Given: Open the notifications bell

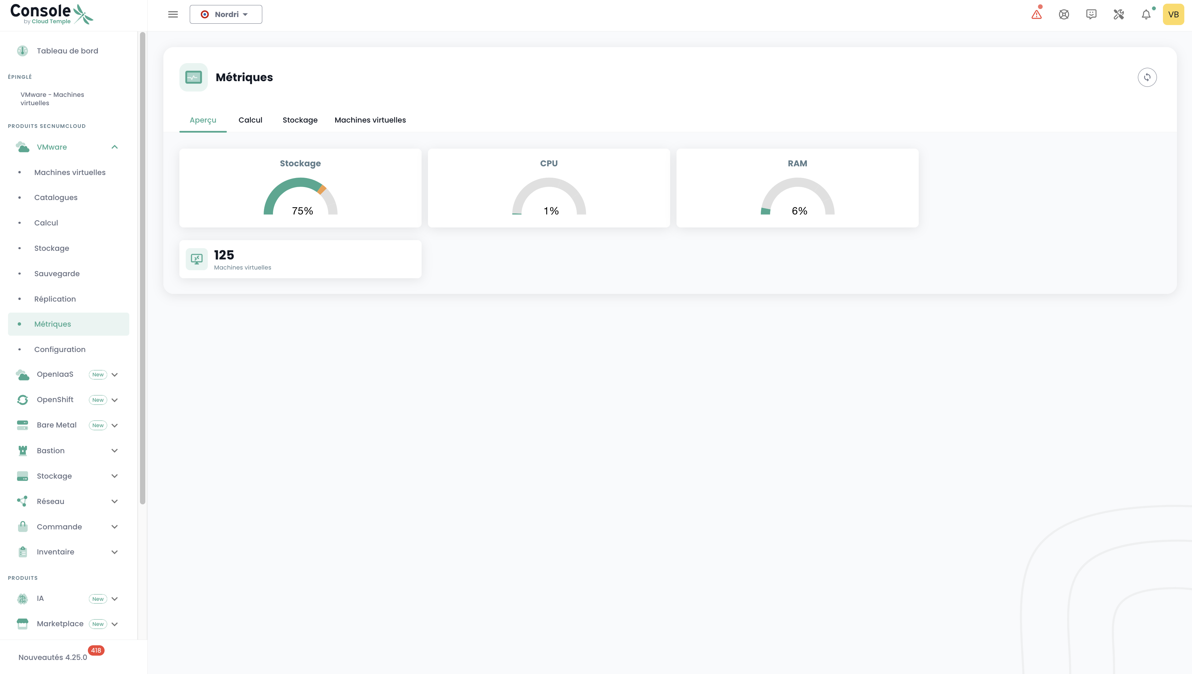Looking at the screenshot, I should [x=1146, y=15].
